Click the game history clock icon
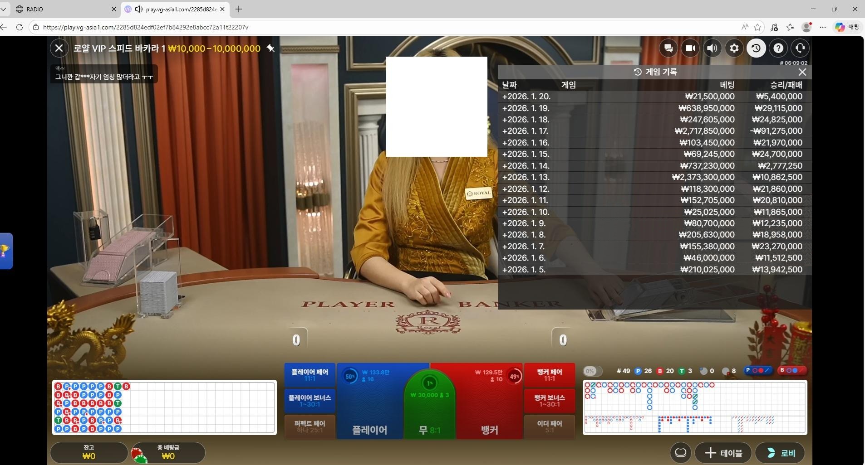The image size is (865, 465). (756, 48)
